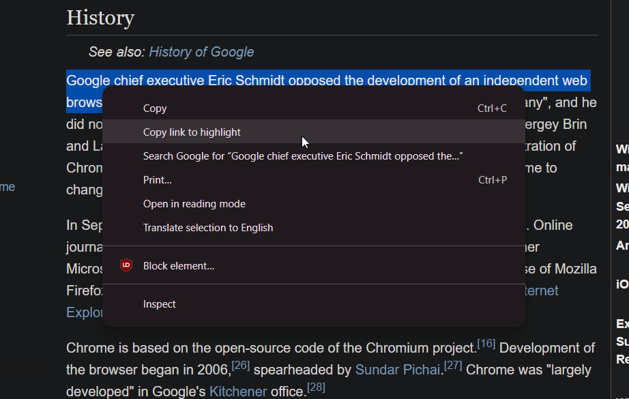
Task: Choose Translate selection to English
Action: (208, 228)
